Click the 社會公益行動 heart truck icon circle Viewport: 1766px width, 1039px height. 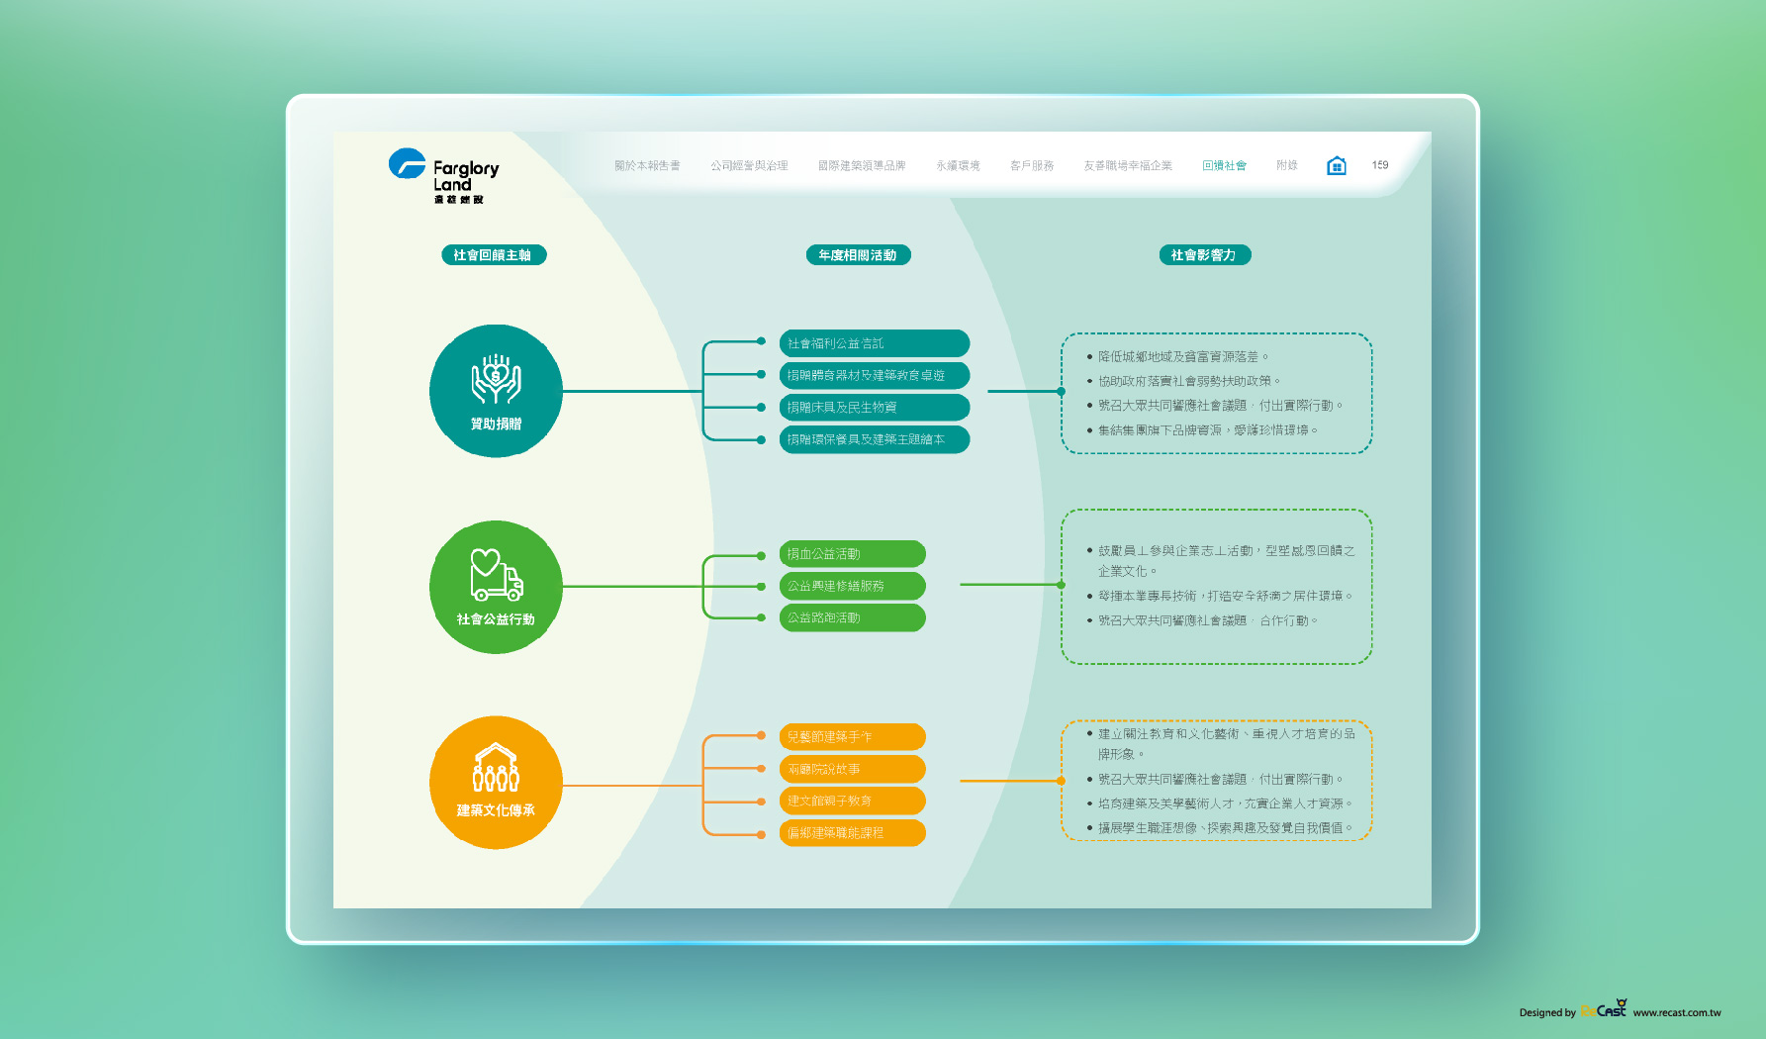tap(496, 587)
